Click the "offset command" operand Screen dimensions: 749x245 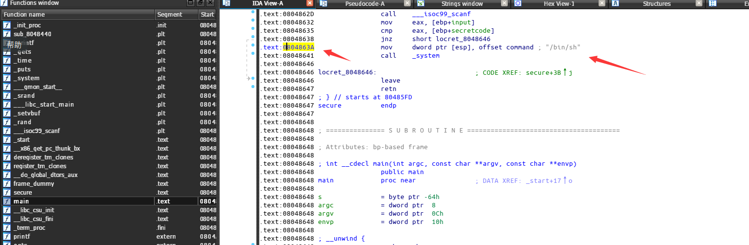click(506, 47)
